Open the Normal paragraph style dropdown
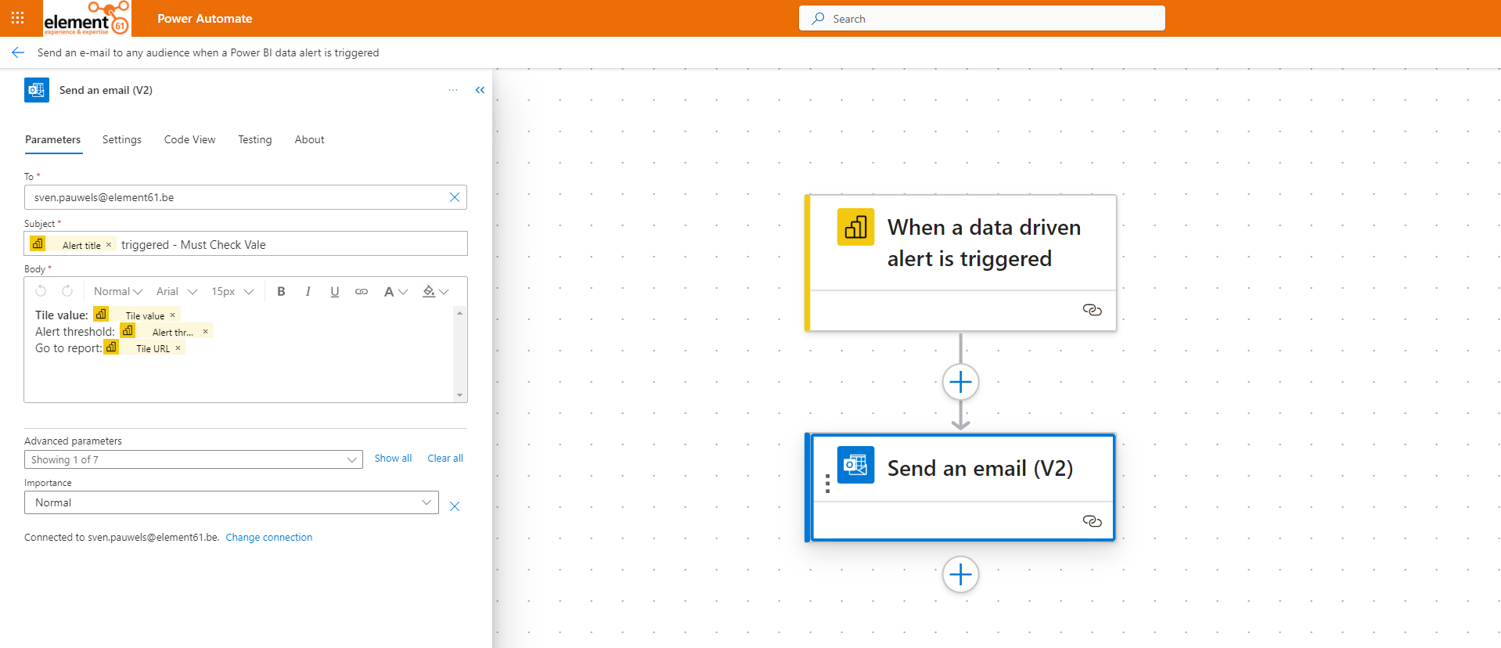Image resolution: width=1501 pixels, height=648 pixels. click(x=118, y=291)
